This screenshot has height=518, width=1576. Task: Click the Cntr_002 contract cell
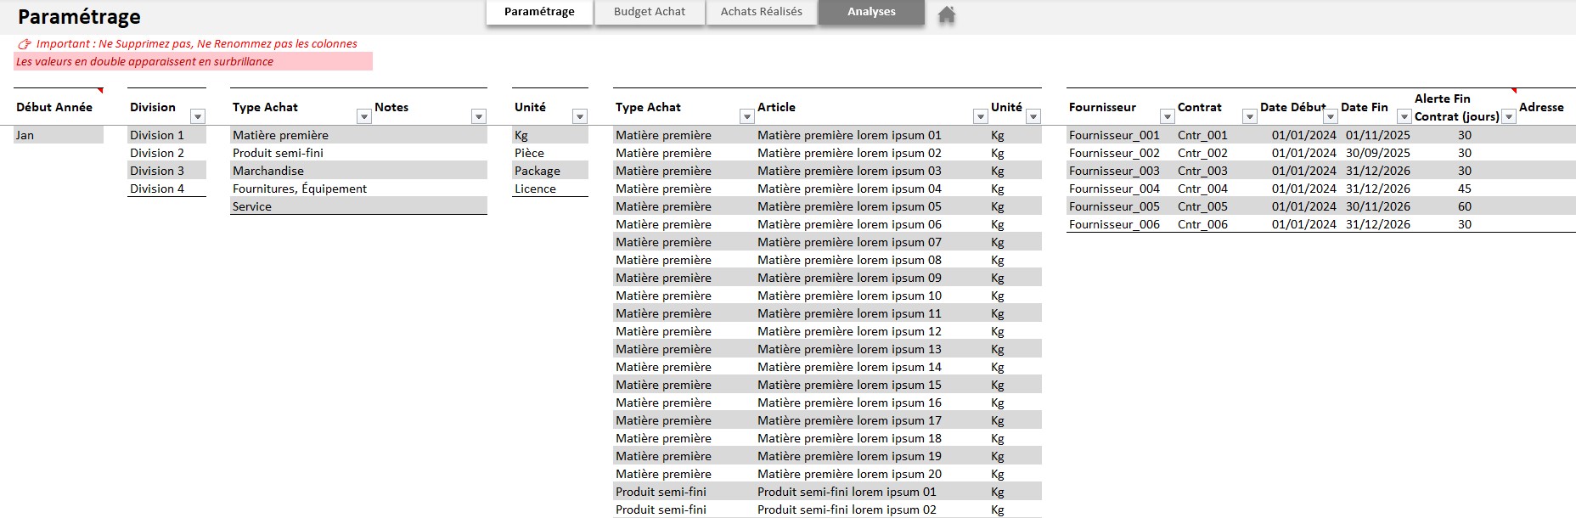click(x=1202, y=153)
